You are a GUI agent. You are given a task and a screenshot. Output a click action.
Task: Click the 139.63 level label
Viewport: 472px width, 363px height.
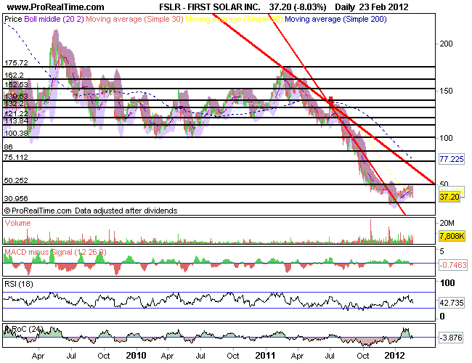click(x=16, y=96)
